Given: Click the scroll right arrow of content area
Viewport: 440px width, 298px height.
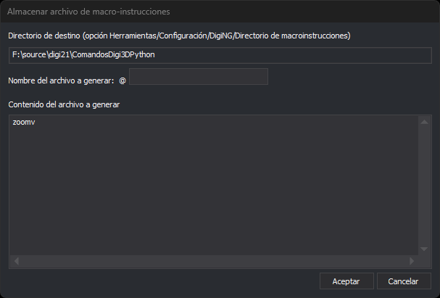Looking at the screenshot, I should tap(412, 261).
